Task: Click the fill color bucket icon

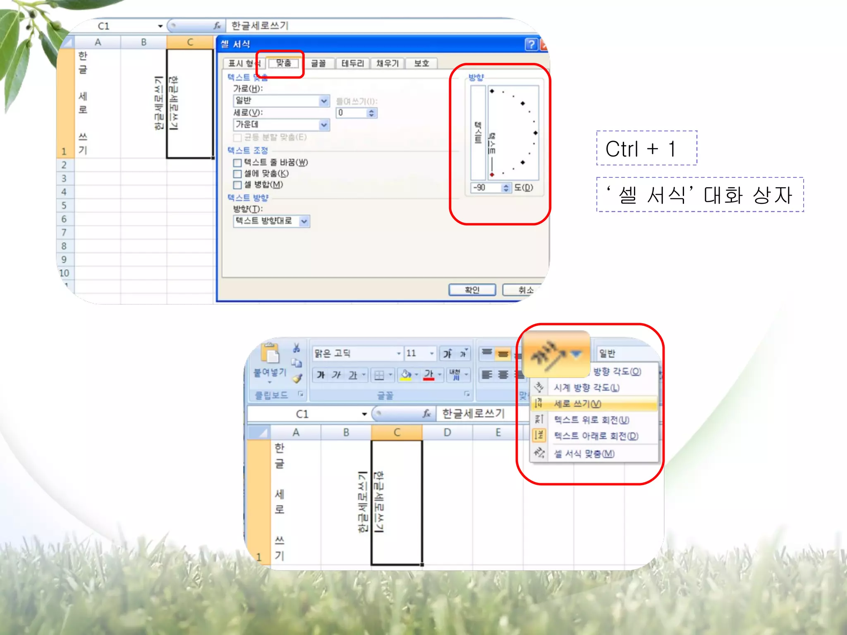Action: click(406, 375)
